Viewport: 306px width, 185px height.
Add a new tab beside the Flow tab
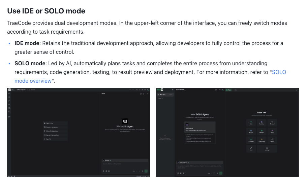pyautogui.click(x=235, y=90)
